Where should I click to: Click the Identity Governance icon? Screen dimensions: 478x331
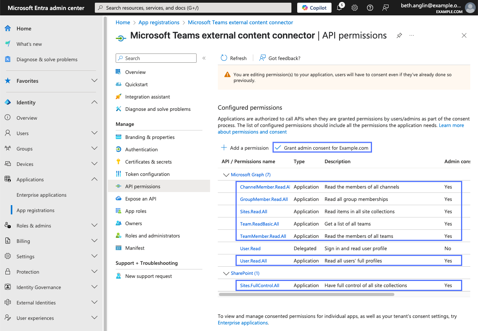[x=8, y=287]
